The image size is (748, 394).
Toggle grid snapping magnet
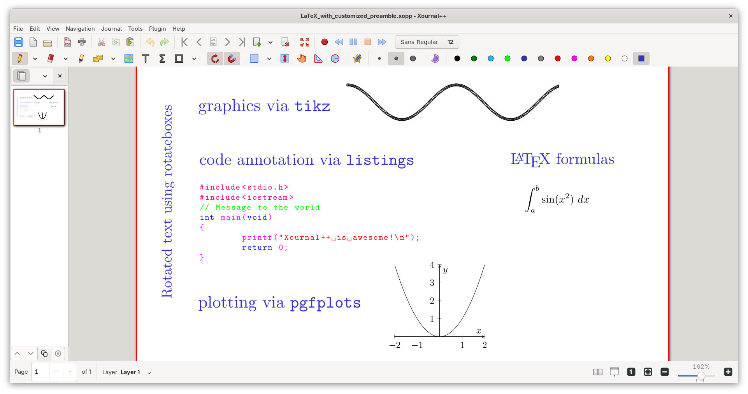(232, 58)
